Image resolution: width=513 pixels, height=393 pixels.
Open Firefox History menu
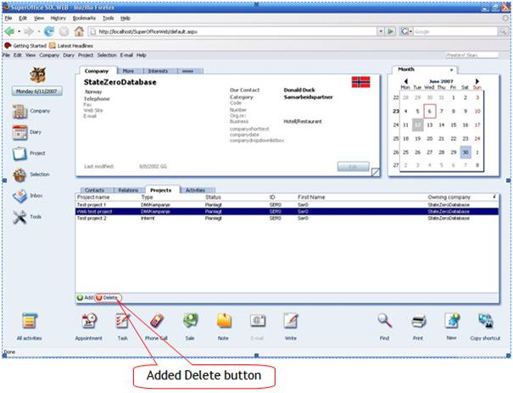[58, 19]
